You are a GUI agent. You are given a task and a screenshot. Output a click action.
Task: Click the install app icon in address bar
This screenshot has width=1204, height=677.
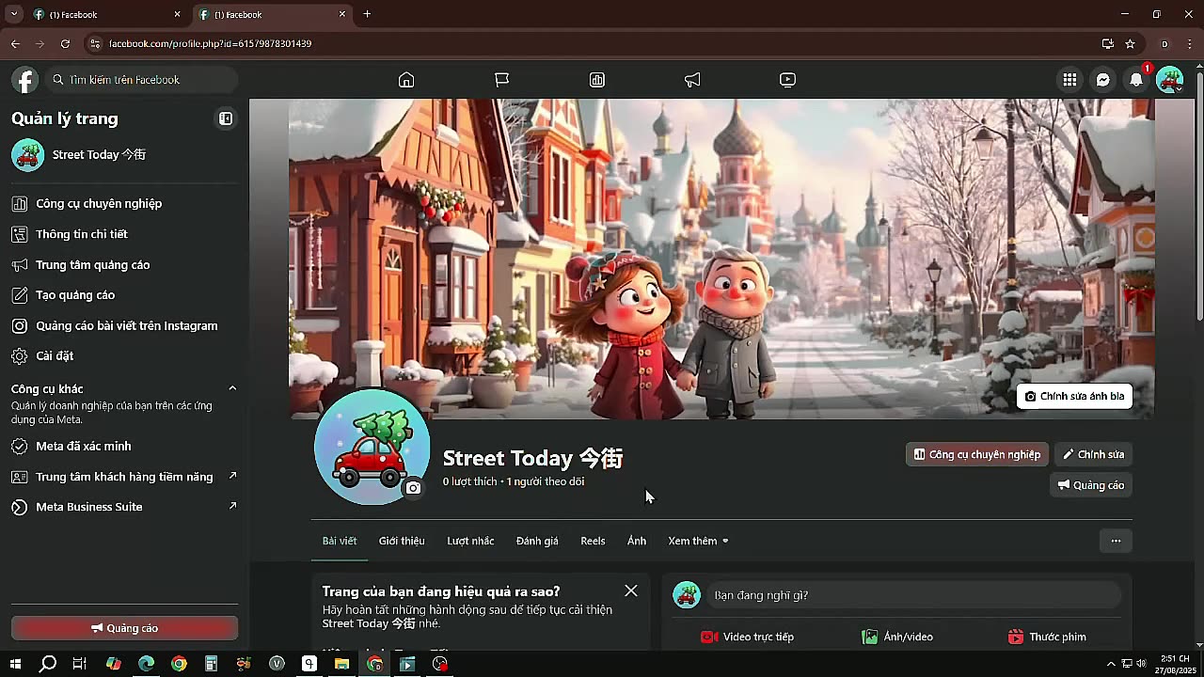coord(1108,43)
